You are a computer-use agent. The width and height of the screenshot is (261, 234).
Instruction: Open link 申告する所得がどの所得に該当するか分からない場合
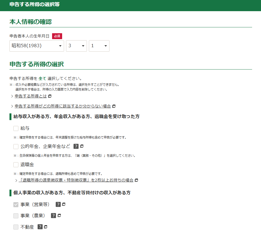(x=63, y=106)
